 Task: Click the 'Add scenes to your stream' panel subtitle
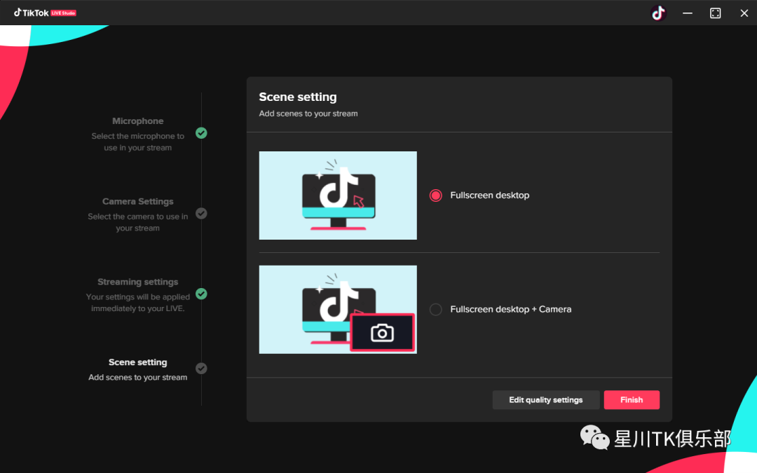pyautogui.click(x=308, y=114)
